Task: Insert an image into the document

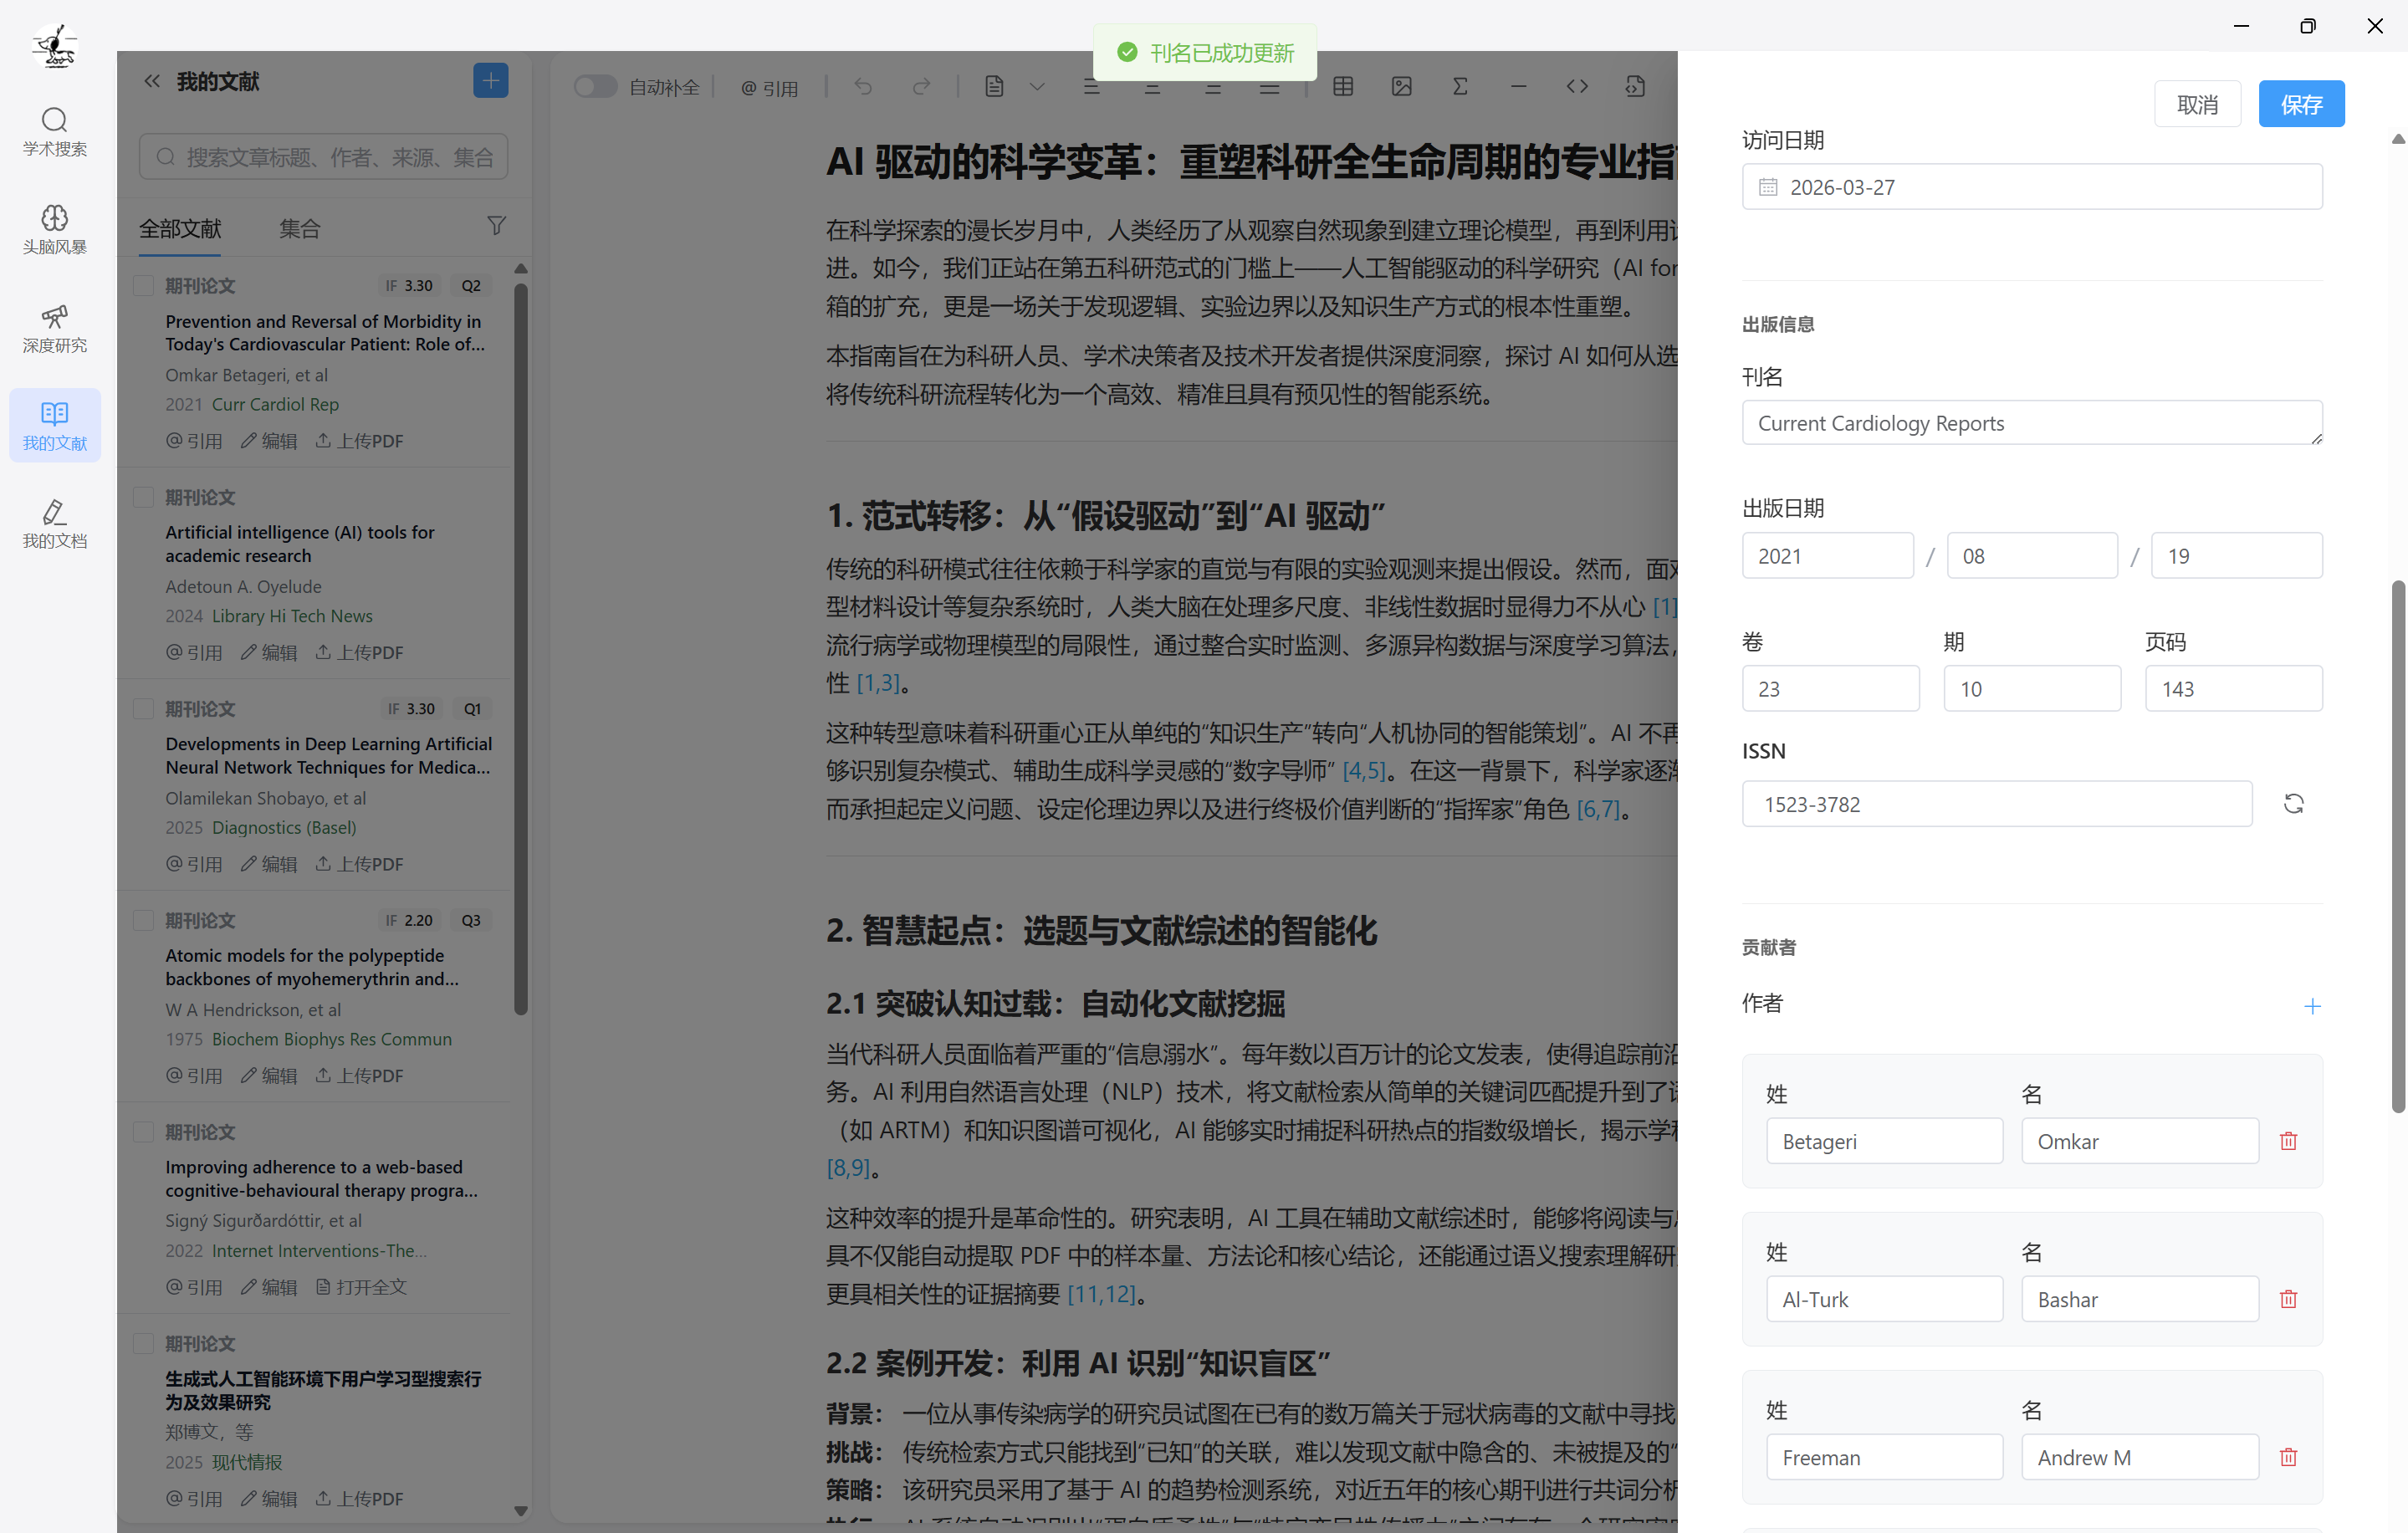Action: (x=1400, y=87)
